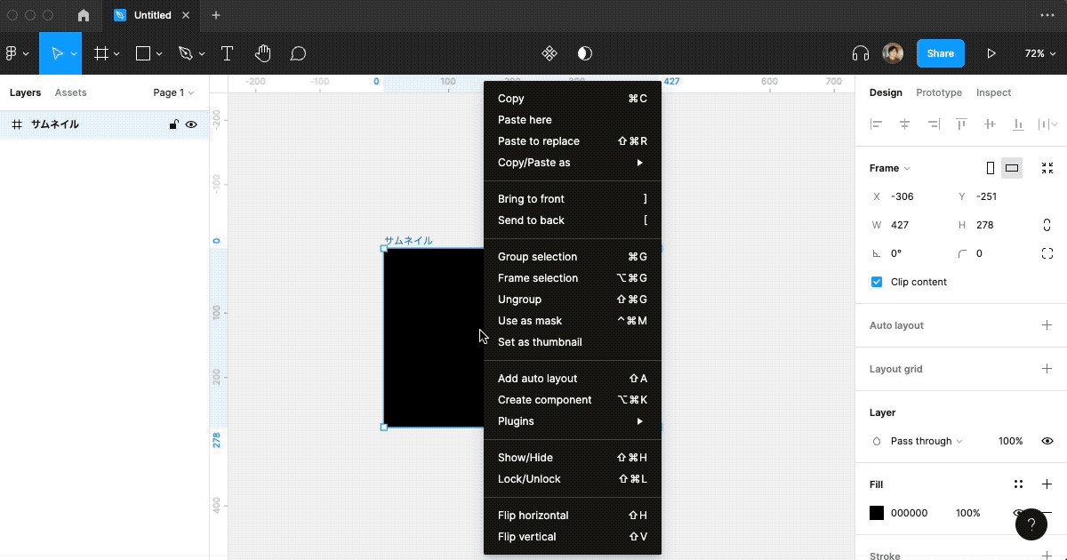This screenshot has width=1067, height=560.
Task: Choose Bring to front
Action: click(573, 199)
